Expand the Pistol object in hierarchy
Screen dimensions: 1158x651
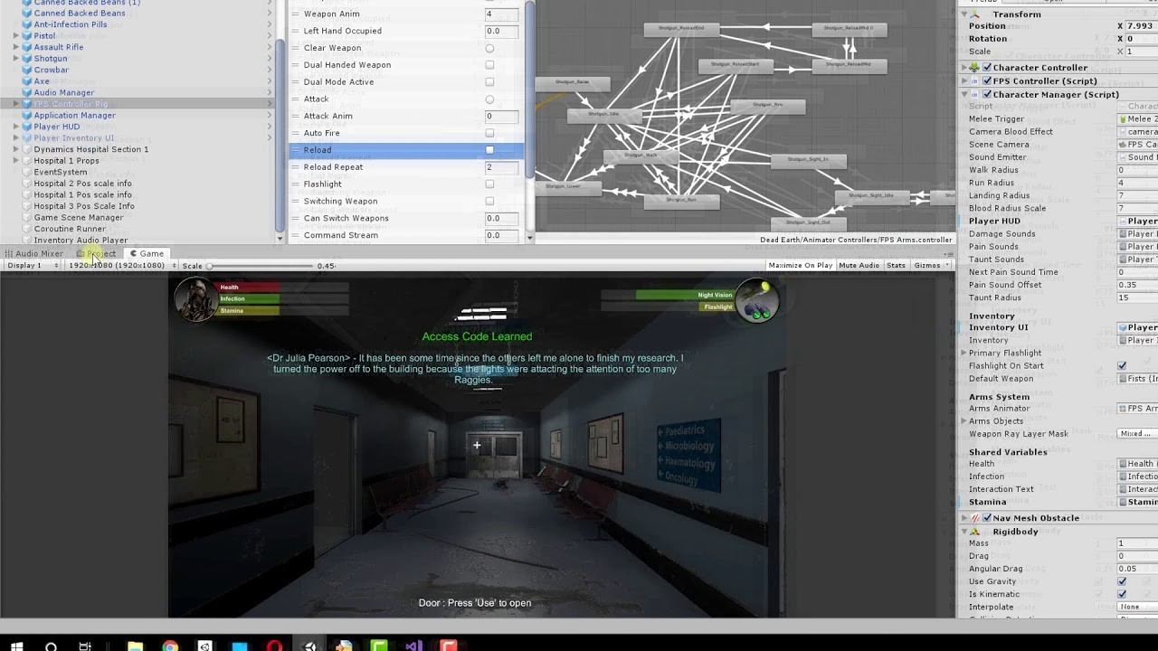click(15, 36)
